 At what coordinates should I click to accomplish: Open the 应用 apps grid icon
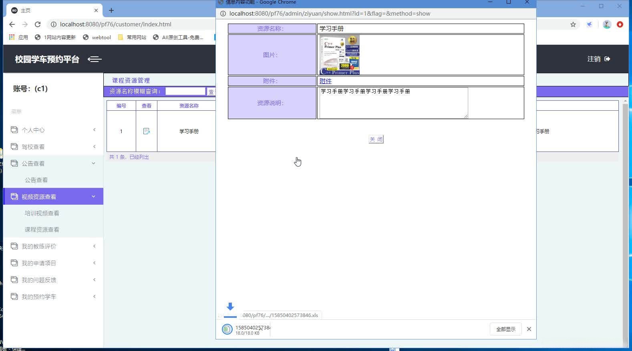pos(12,37)
